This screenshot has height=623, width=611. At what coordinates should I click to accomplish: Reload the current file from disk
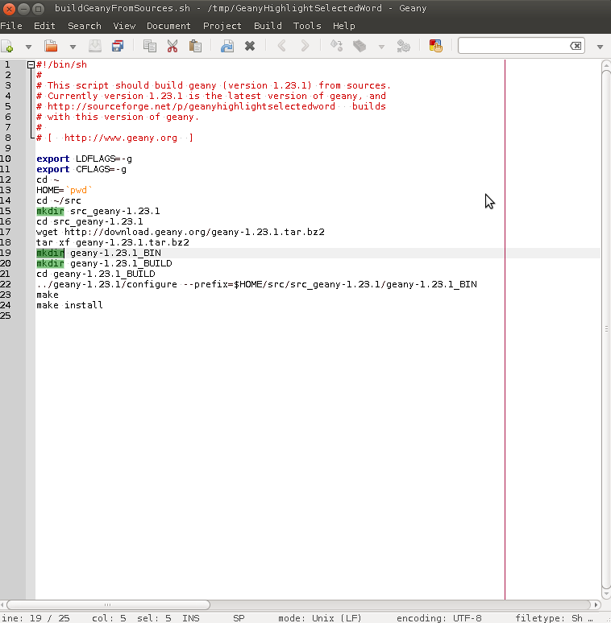tap(227, 47)
